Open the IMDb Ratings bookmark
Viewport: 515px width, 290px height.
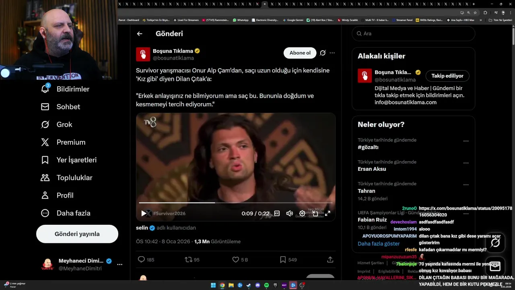coord(429,20)
